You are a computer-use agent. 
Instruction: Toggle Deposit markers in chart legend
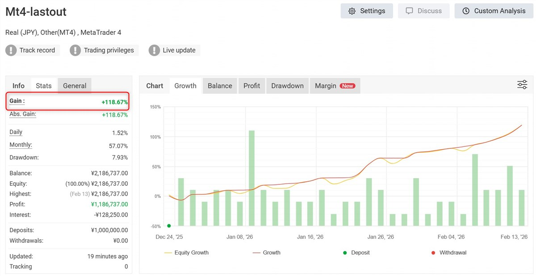(356, 253)
